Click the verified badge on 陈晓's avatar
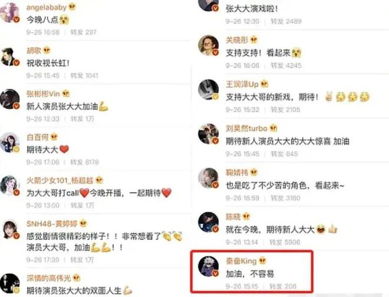This screenshot has width=389, height=297. point(215,229)
